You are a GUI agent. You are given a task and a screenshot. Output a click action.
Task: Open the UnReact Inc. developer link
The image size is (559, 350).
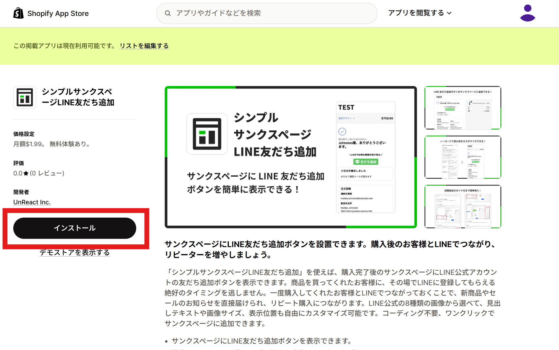tap(32, 202)
